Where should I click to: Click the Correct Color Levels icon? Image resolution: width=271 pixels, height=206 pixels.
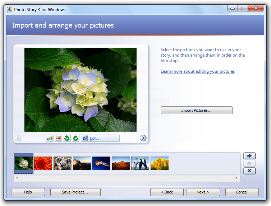click(x=50, y=138)
